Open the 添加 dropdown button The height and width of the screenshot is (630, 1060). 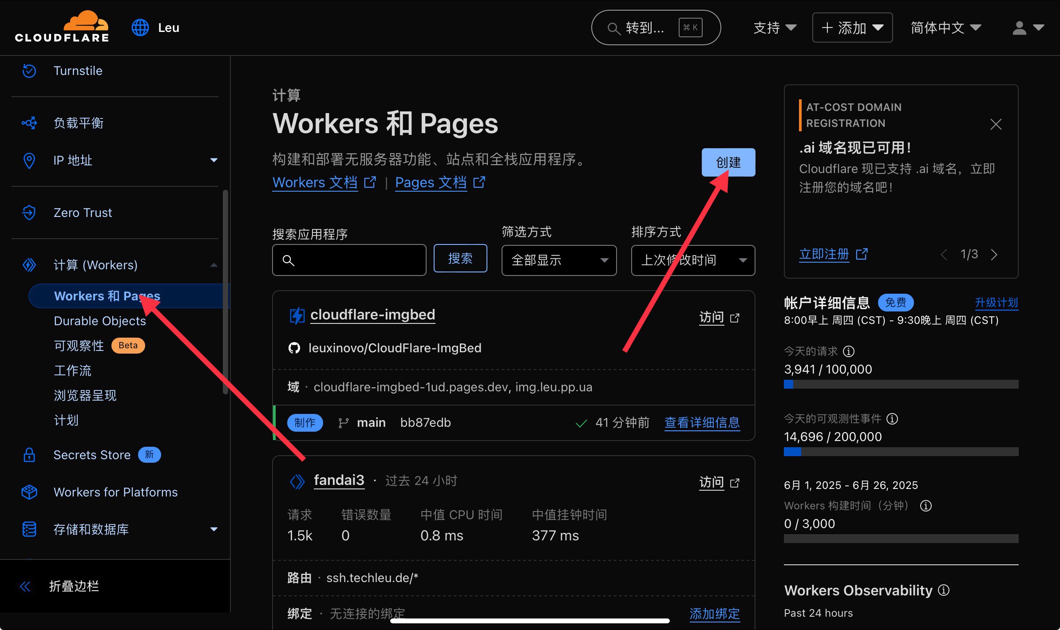click(x=852, y=28)
